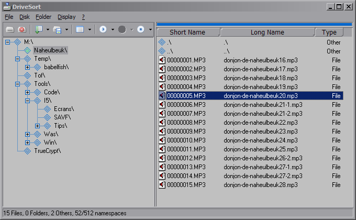The image size is (356, 220).
Task: Open dropdown arrow next to list view icon
Action: point(90,30)
